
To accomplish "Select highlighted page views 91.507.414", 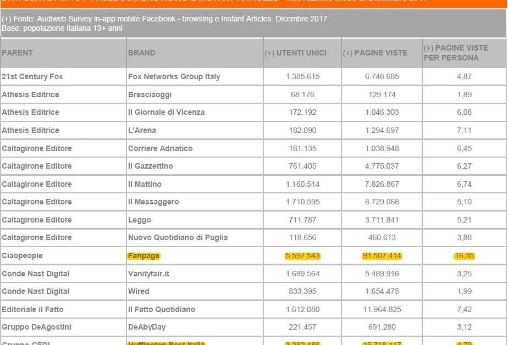I will pyautogui.click(x=382, y=255).
